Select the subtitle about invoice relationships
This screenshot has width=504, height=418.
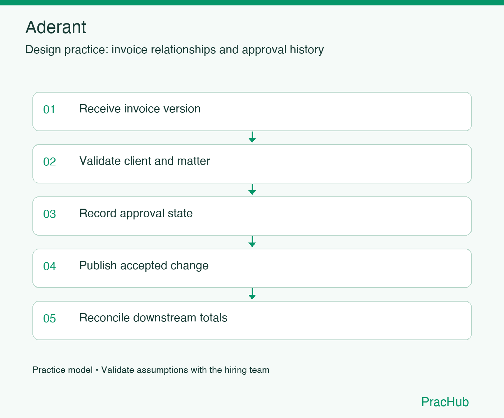pos(175,50)
